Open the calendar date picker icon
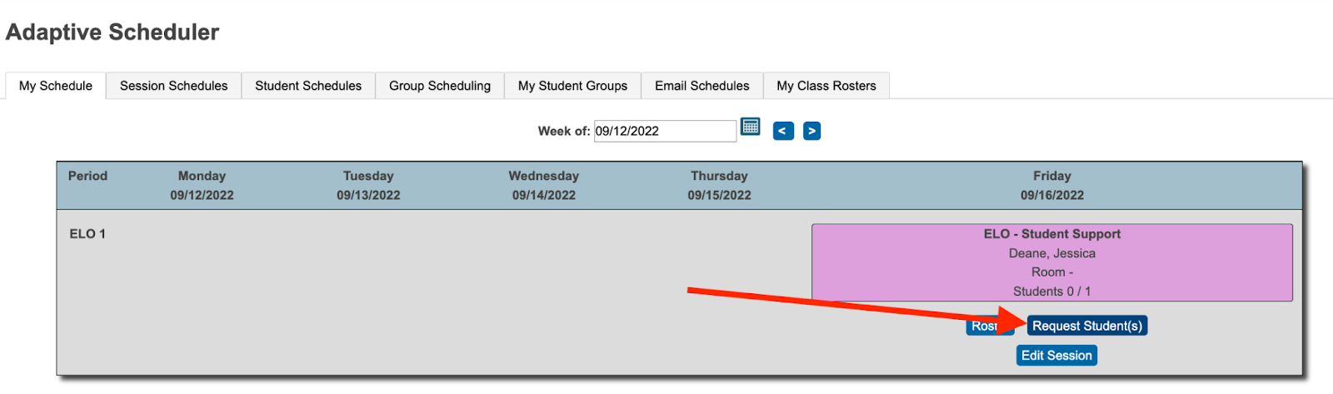 coord(751,127)
